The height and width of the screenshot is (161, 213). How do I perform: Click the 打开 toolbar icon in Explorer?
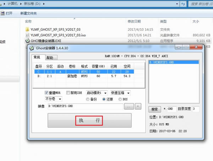[2, 13]
